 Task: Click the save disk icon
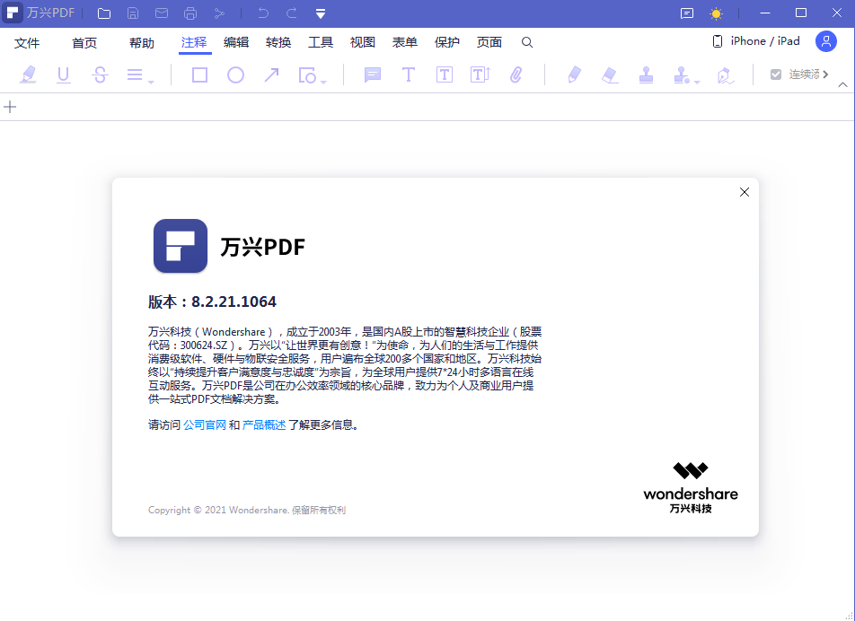(x=133, y=13)
